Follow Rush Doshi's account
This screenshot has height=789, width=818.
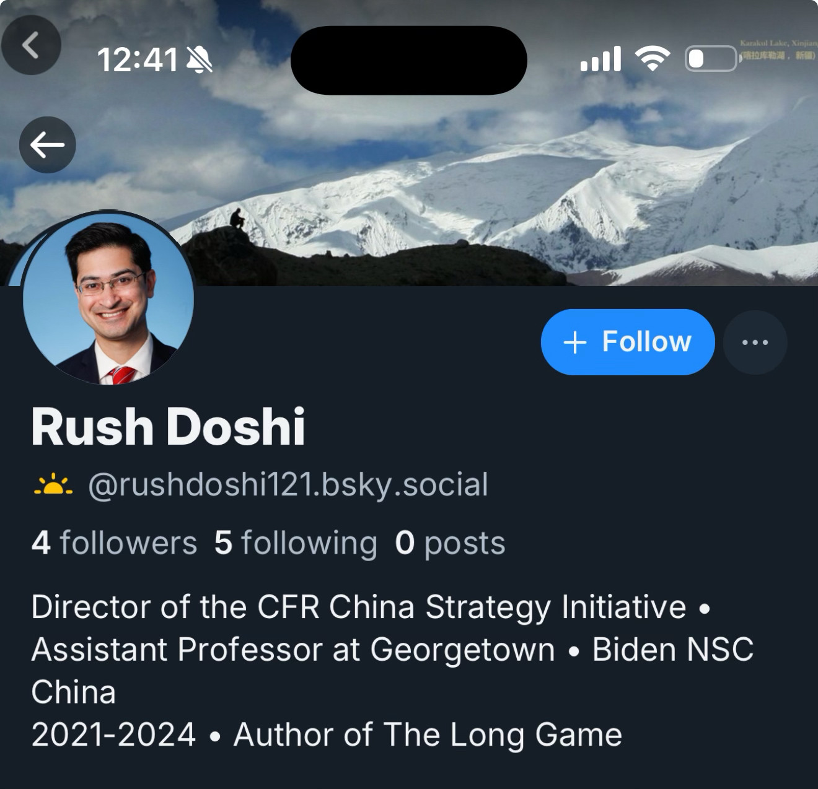(x=628, y=342)
